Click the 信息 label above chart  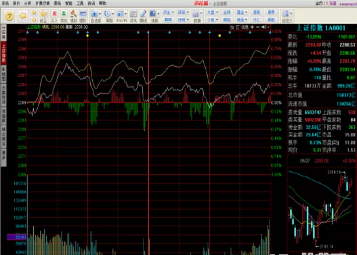tap(245, 27)
